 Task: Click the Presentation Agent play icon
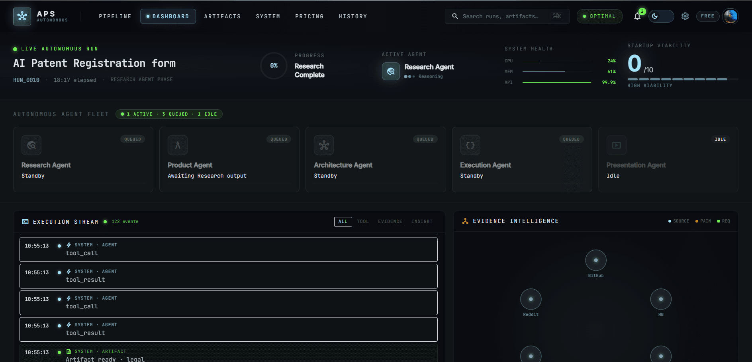[x=617, y=145]
